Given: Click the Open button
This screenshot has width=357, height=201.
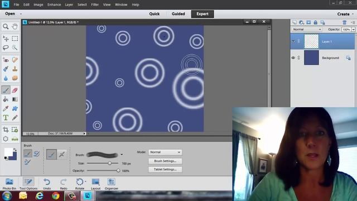Looking at the screenshot, I should pyautogui.click(x=10, y=13).
